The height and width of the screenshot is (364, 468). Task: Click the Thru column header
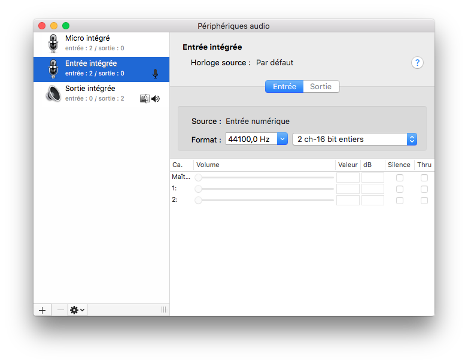[x=424, y=165]
